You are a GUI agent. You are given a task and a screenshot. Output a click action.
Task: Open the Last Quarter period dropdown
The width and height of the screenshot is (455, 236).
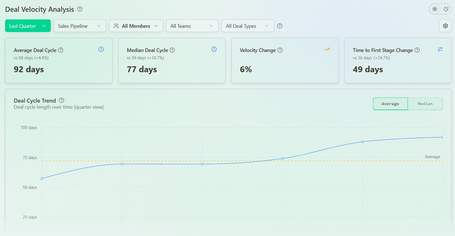(28, 26)
